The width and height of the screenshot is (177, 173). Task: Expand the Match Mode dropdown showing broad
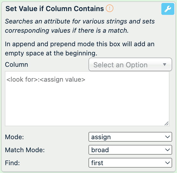click(130, 150)
